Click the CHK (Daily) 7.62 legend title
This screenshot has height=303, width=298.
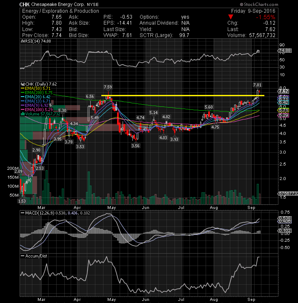[x=41, y=84]
